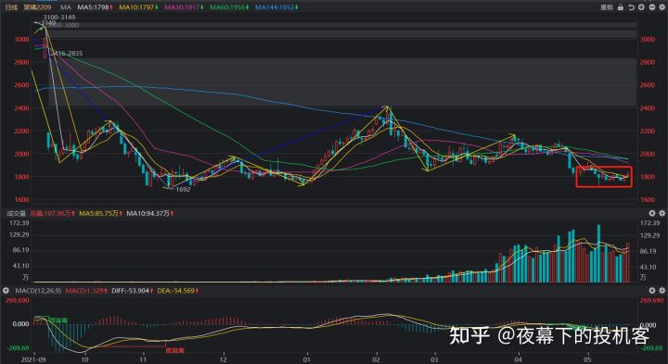Click the 05 month marker on time axis
Image resolution: width=668 pixels, height=364 pixels.
pos(587,359)
